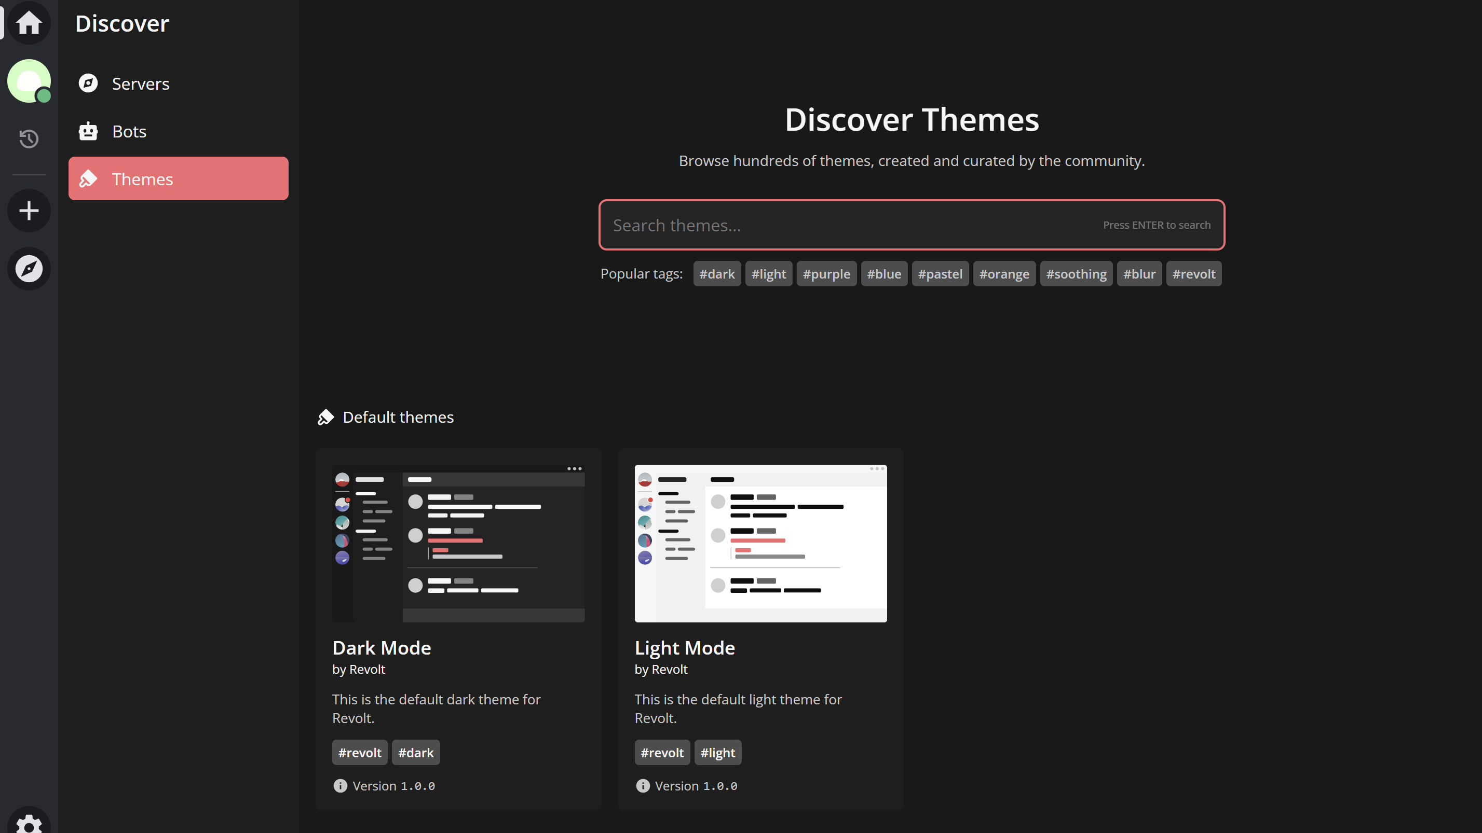Click your user avatar in the sidebar
Viewport: 1482px width, 833px height.
(29, 80)
